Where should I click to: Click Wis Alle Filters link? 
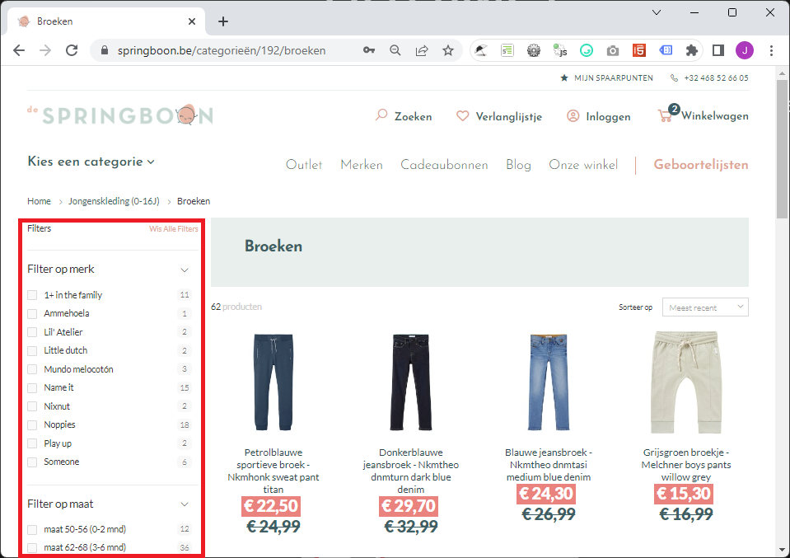[173, 229]
